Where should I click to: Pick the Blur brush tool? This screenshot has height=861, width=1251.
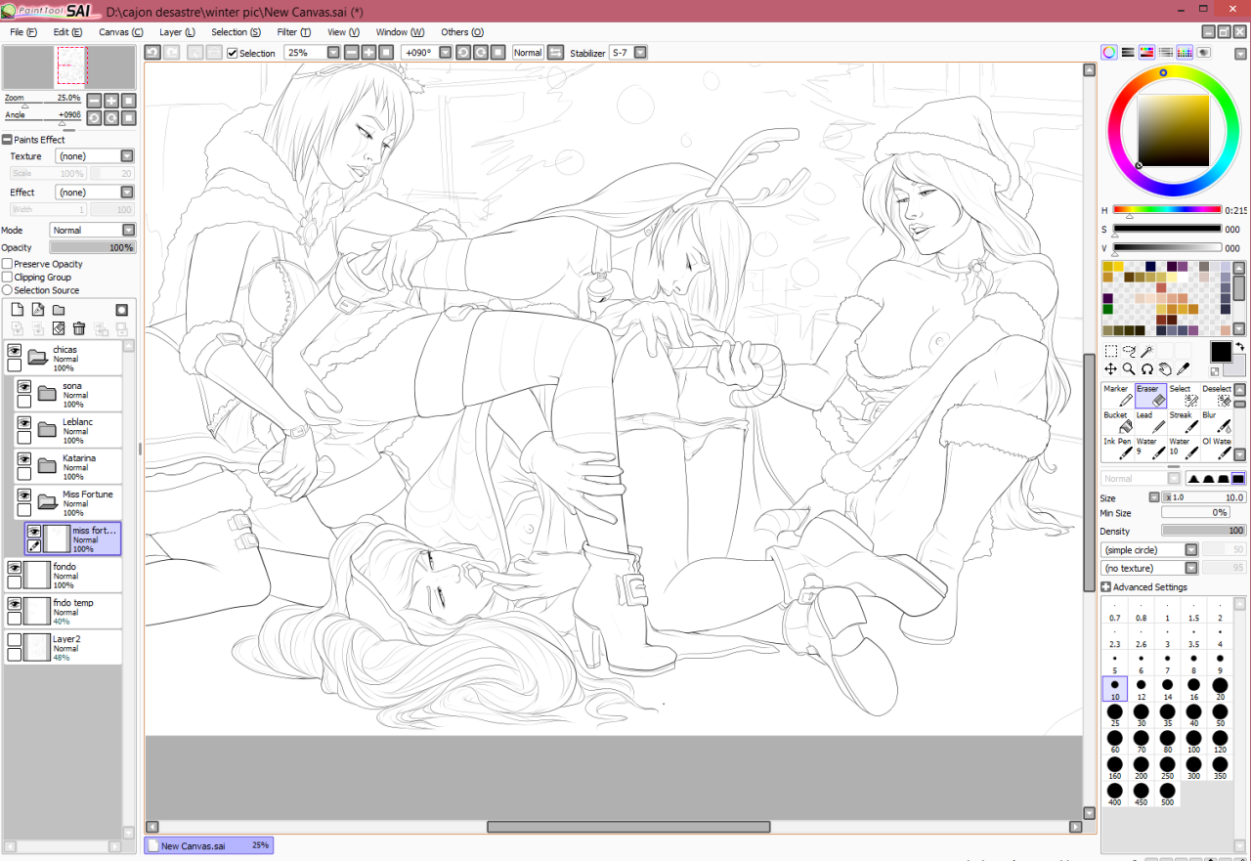point(1217,422)
